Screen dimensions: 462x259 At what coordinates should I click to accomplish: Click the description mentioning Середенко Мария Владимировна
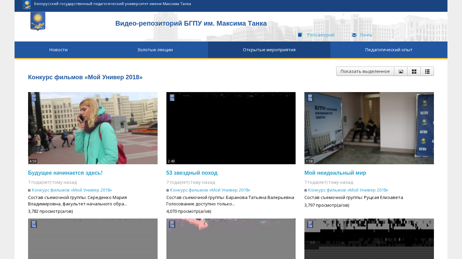[x=78, y=201]
